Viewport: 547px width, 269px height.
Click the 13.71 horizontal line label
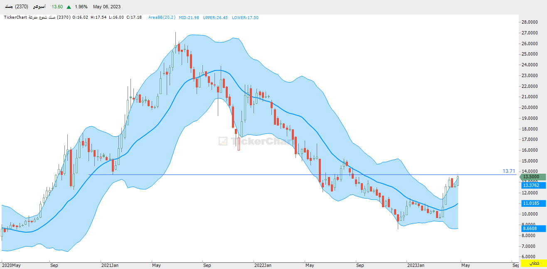pyautogui.click(x=509, y=171)
